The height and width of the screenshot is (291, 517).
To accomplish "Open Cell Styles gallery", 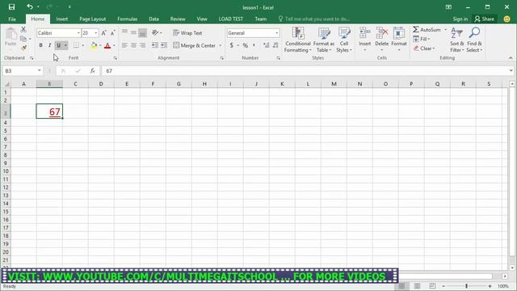I will coord(344,40).
